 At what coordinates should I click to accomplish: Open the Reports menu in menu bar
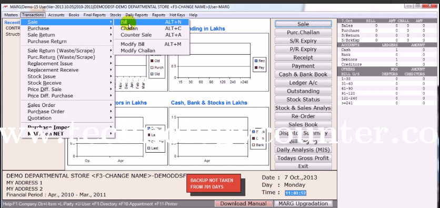(158, 15)
